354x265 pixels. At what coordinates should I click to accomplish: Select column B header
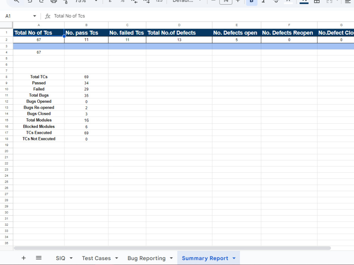point(86,25)
